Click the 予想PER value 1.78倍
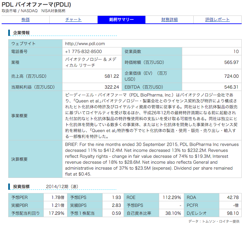This screenshot has height=226, width=244. [x=58, y=197]
